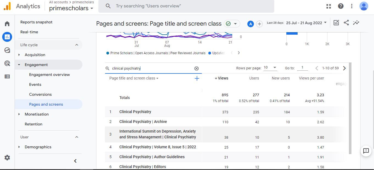The width and height of the screenshot is (374, 170).
Task: Clear the clinical psychiatry search filter
Action: coord(196,68)
